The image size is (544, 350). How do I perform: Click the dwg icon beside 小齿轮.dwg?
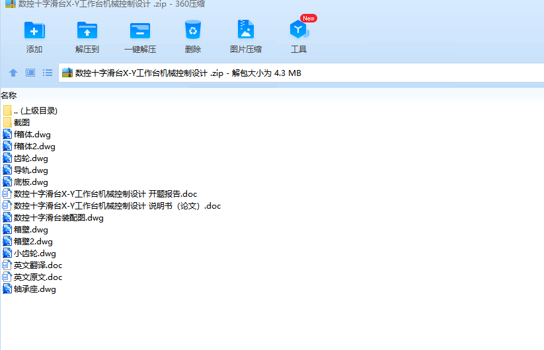coord(7,254)
